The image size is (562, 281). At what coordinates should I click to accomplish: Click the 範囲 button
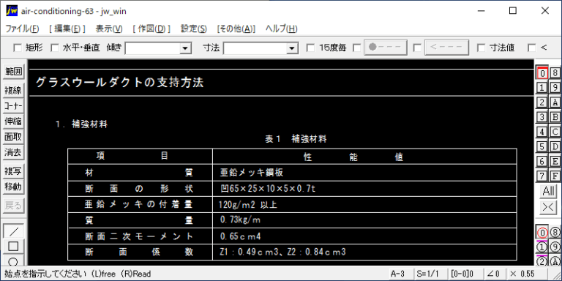13,72
